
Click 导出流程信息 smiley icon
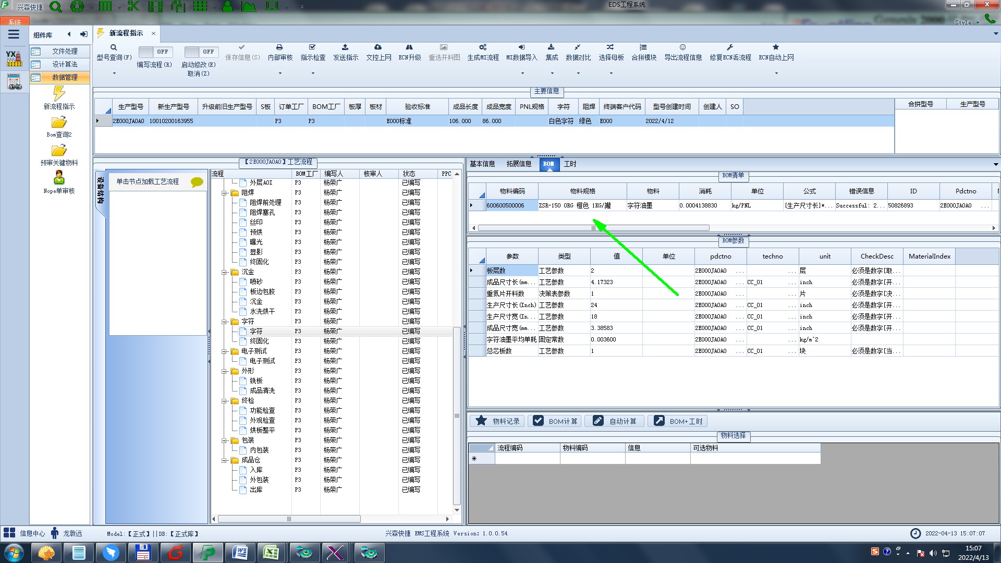coord(682,47)
